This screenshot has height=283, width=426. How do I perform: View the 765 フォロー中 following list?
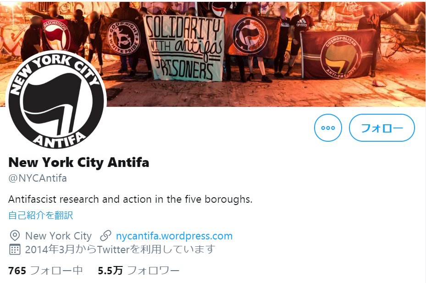[45, 271]
